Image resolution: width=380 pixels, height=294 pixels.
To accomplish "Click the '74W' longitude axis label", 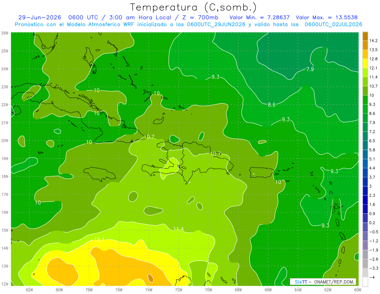I will coord(149,290).
